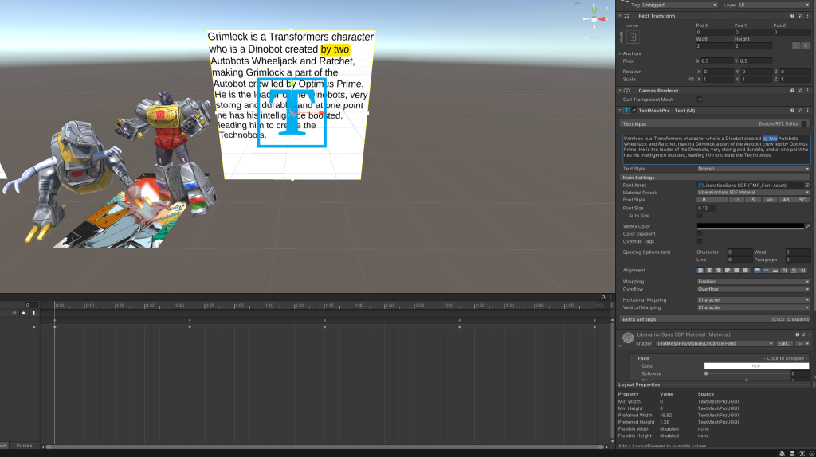The height and width of the screenshot is (457, 816).
Task: Toggle Italic font style button
Action: [x=720, y=200]
